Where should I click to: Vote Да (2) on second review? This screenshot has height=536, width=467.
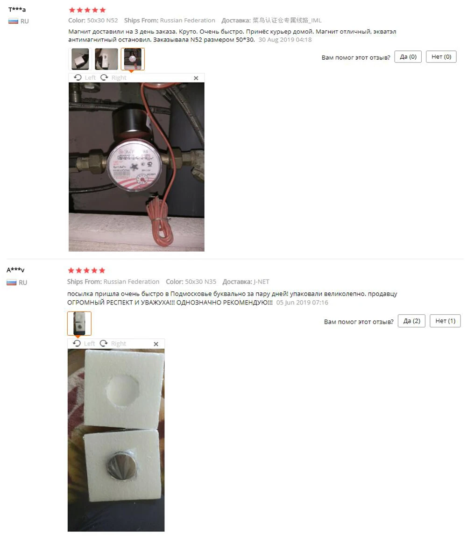coord(411,321)
